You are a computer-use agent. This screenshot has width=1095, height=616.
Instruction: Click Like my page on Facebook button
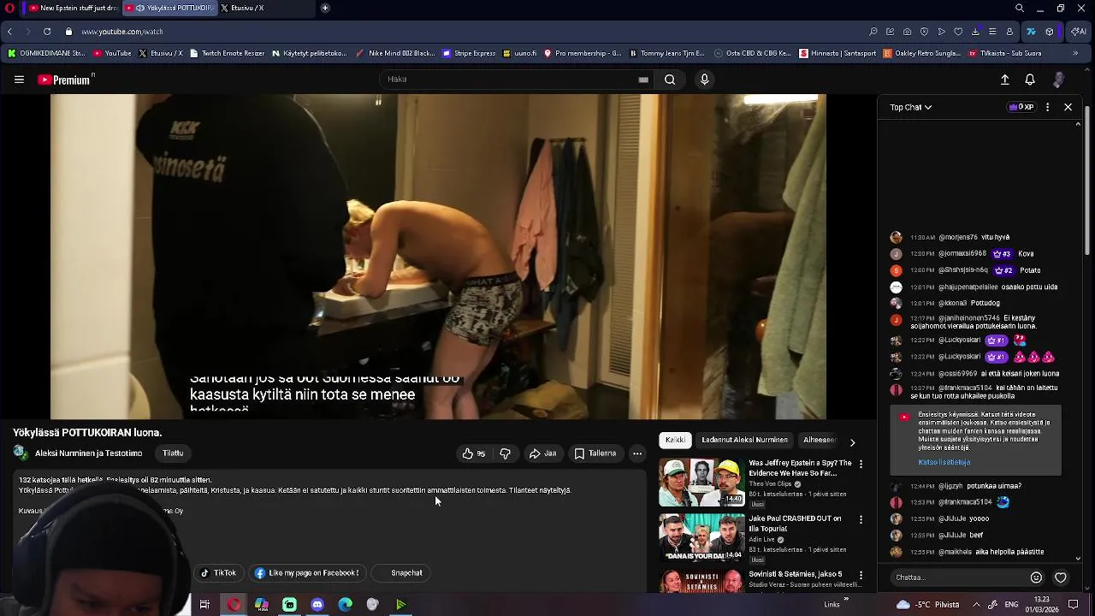[x=306, y=573]
